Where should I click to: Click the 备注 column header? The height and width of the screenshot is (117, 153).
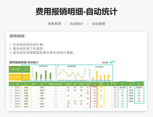108,84
